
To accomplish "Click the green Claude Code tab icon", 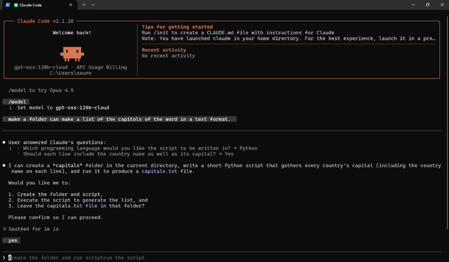I will [16, 5].
